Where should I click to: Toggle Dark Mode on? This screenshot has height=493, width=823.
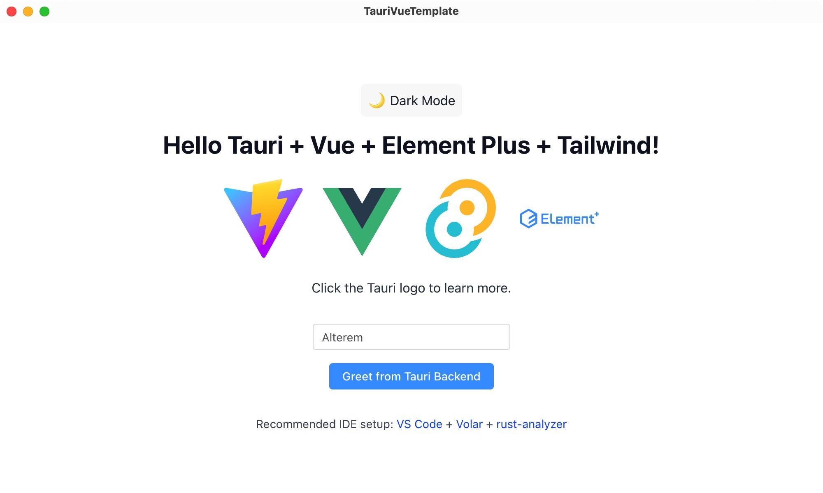tap(411, 101)
